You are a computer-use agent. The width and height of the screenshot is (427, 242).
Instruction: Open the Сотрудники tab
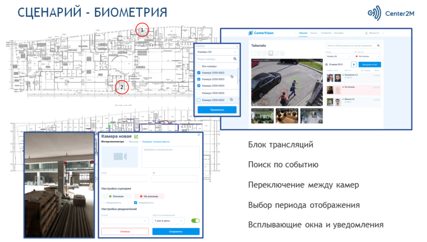pyautogui.click(x=326, y=33)
